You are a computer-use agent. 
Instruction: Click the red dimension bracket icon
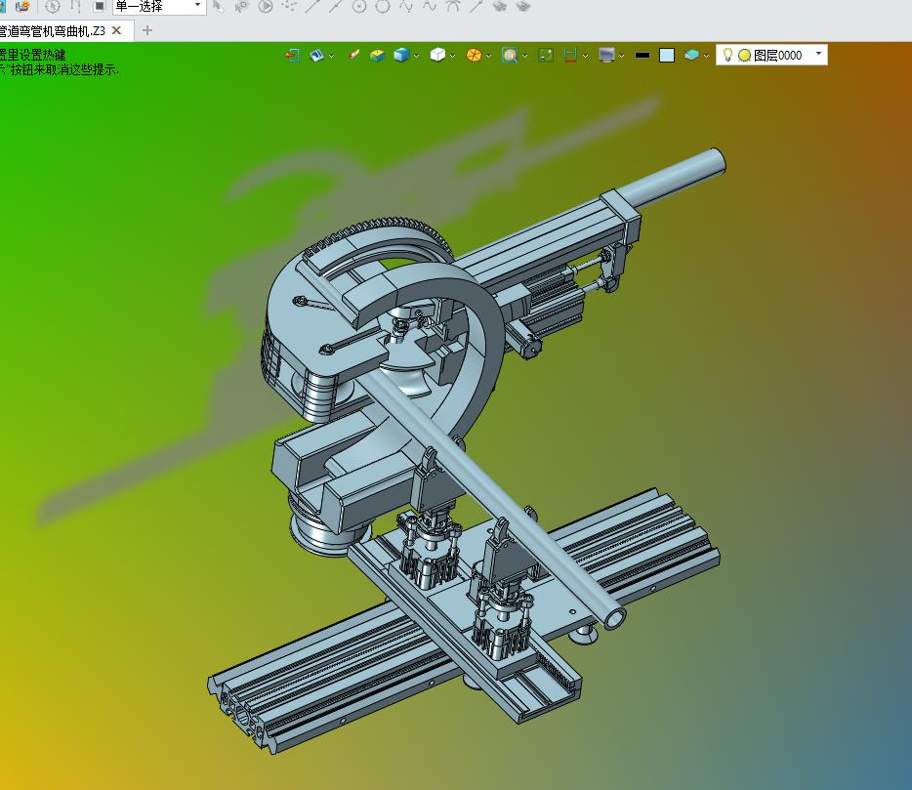click(x=570, y=56)
